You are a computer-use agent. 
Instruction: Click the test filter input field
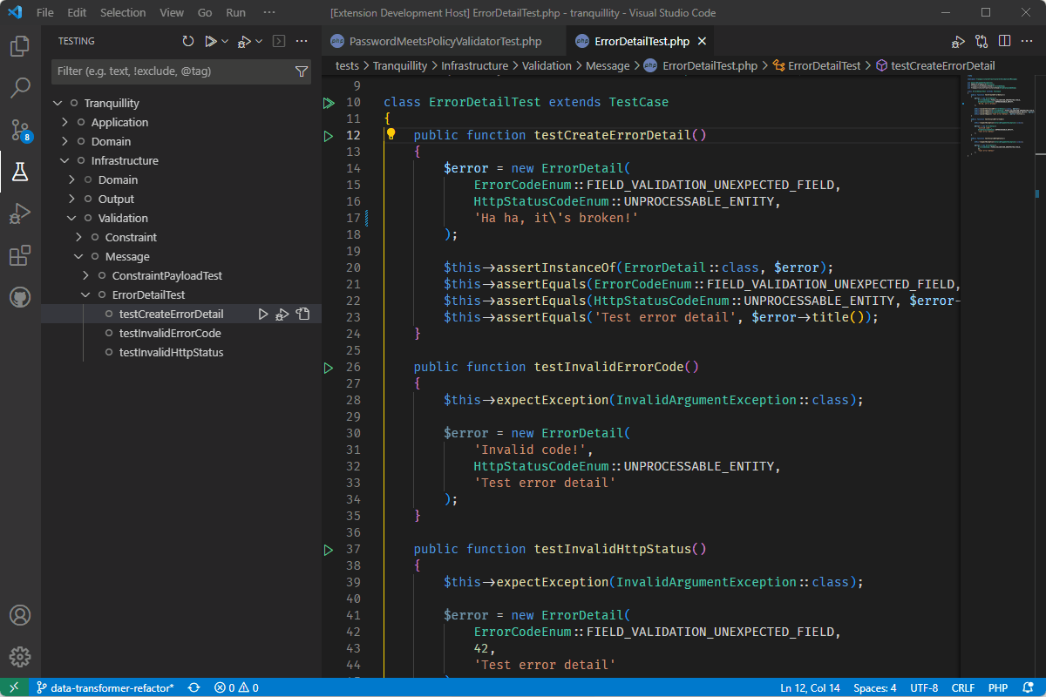coord(170,71)
